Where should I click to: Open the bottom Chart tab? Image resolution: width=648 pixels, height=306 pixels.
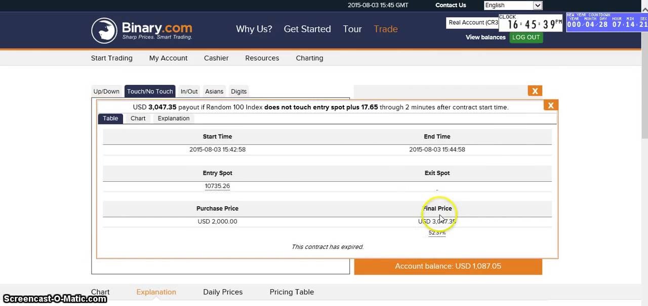pyautogui.click(x=100, y=292)
